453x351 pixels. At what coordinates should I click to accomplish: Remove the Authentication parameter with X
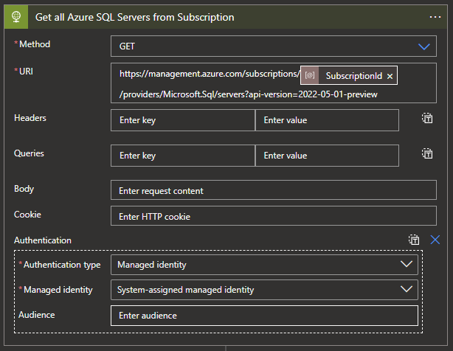[x=435, y=240]
